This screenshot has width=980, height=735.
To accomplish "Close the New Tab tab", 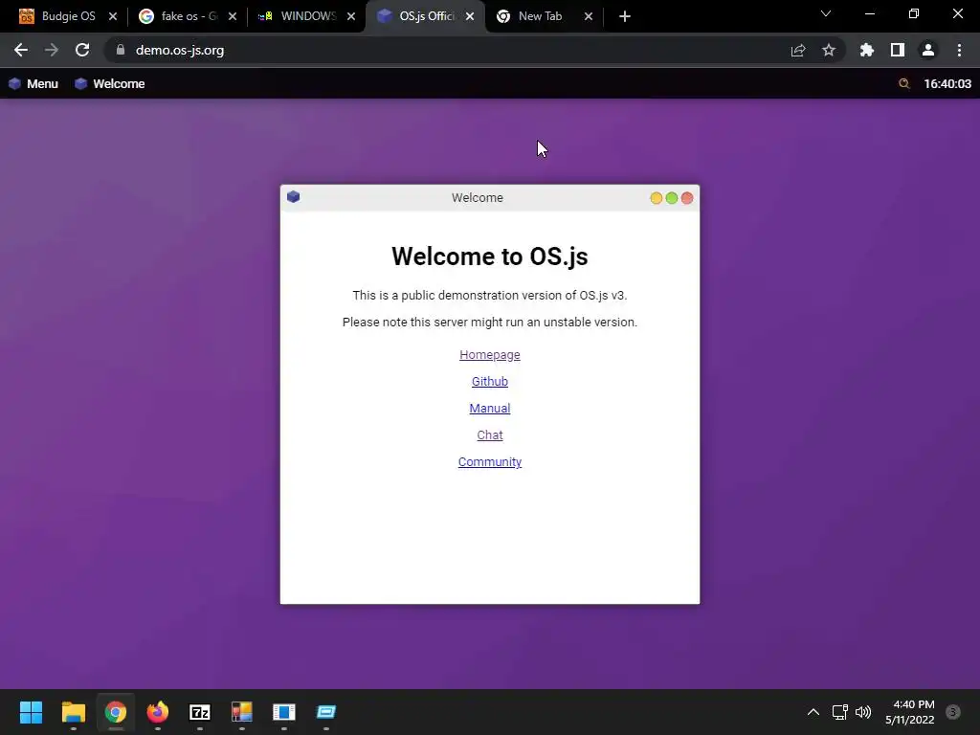I will [x=589, y=16].
